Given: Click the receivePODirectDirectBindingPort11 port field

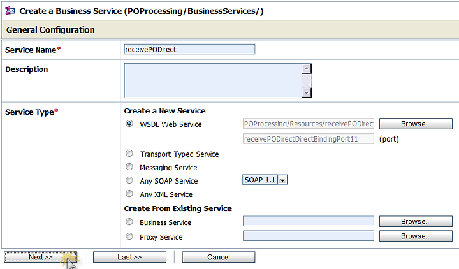Looking at the screenshot, I should 309,139.
